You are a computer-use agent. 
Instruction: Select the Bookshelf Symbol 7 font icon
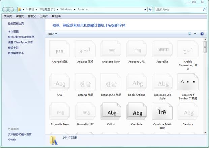(x=188, y=82)
